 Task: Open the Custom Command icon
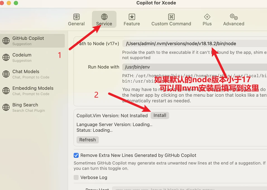(x=171, y=17)
